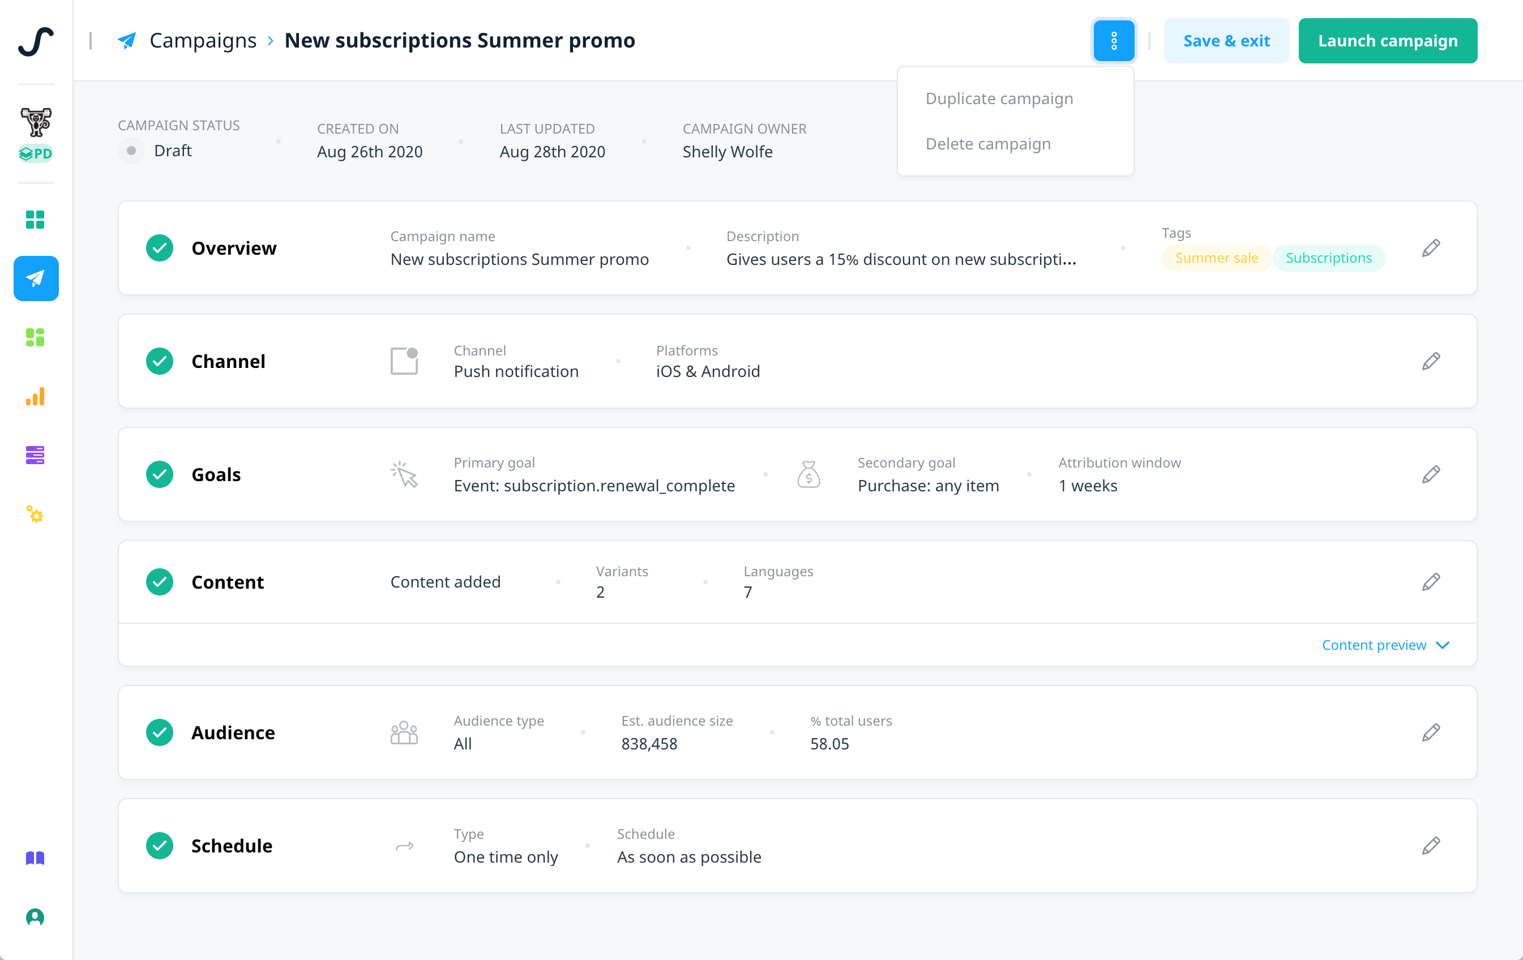The height and width of the screenshot is (960, 1523).
Task: Edit the Goals section with pencil icon
Action: coord(1431,474)
